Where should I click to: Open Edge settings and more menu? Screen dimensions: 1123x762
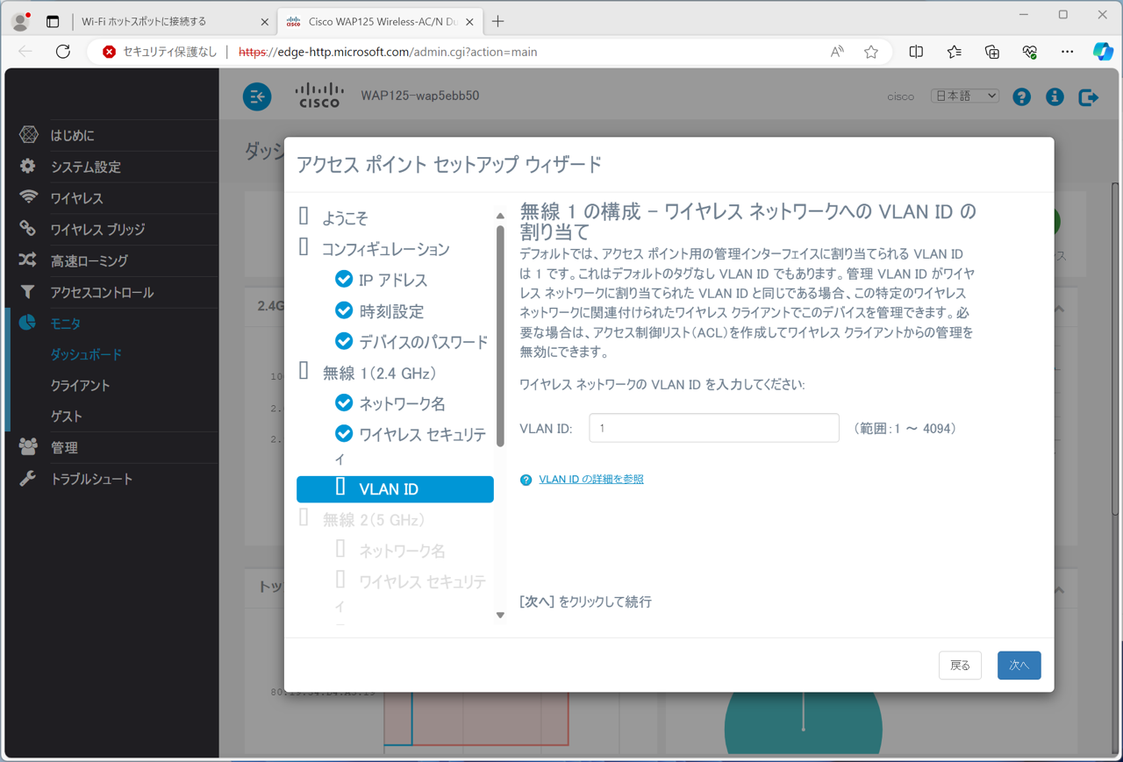[x=1067, y=52]
